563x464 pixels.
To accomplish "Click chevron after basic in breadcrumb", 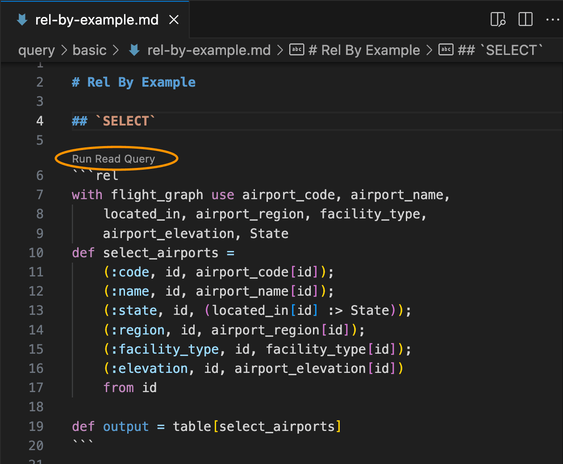I will pos(116,50).
